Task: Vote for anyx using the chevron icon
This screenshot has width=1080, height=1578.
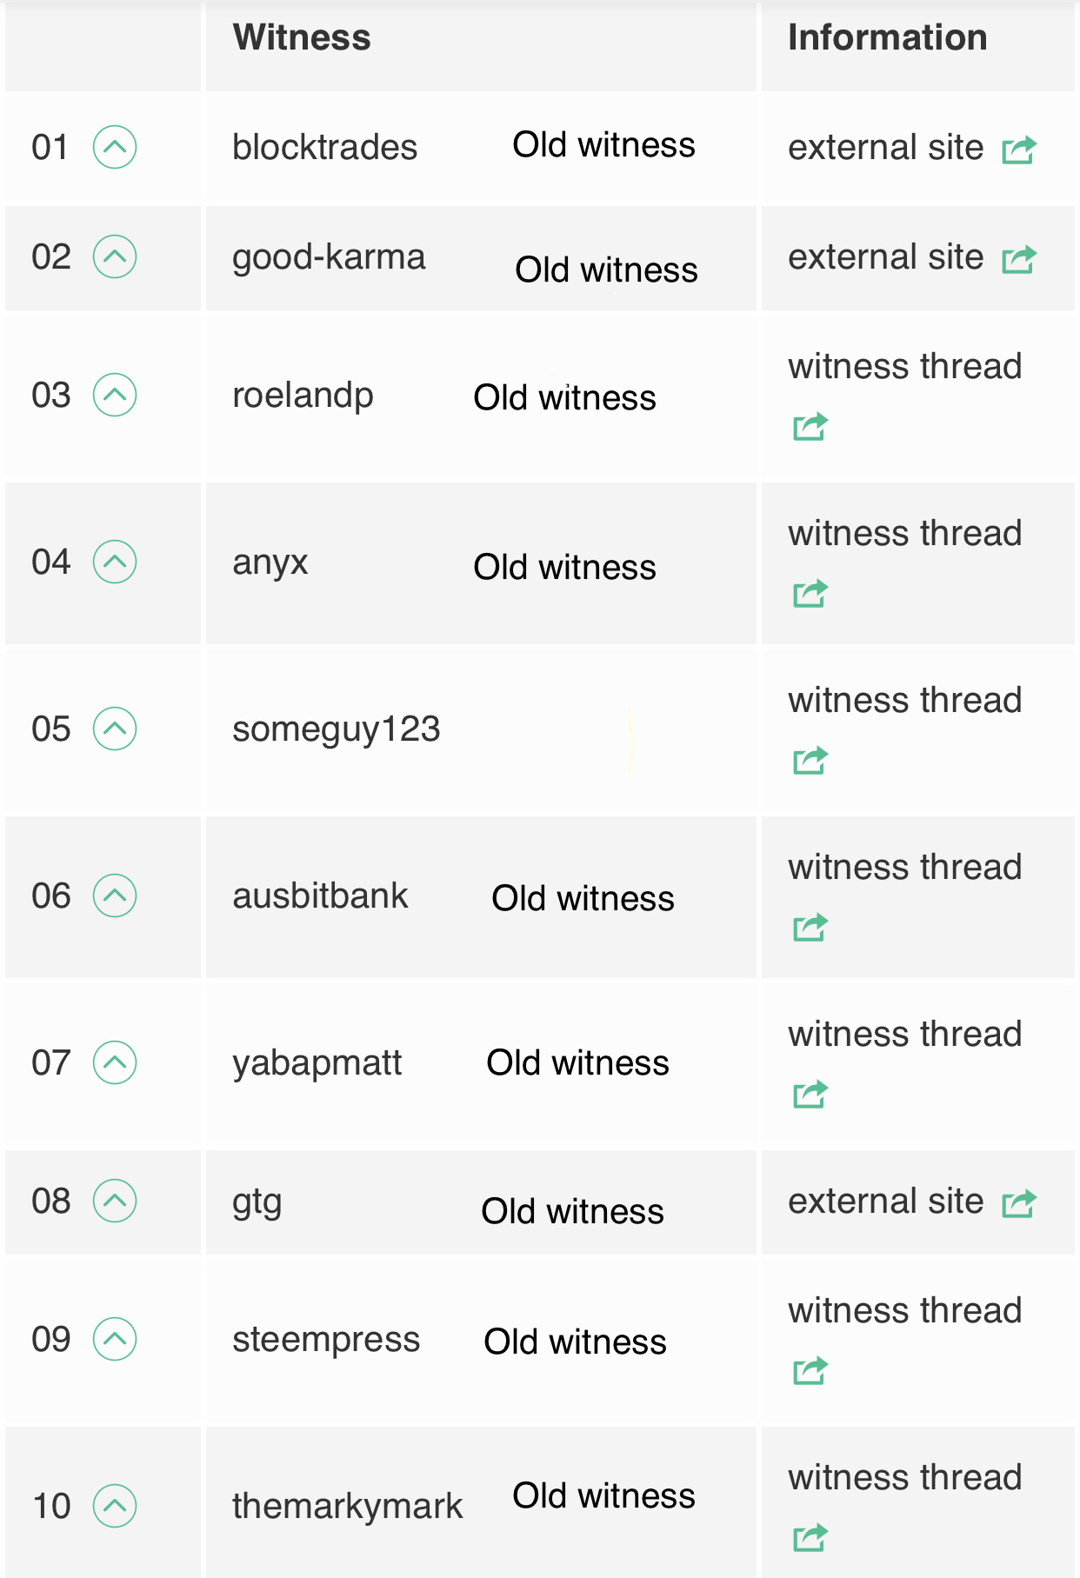Action: point(115,562)
